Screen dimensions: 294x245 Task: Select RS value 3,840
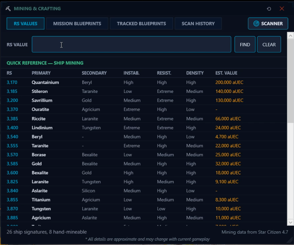tap(12, 191)
